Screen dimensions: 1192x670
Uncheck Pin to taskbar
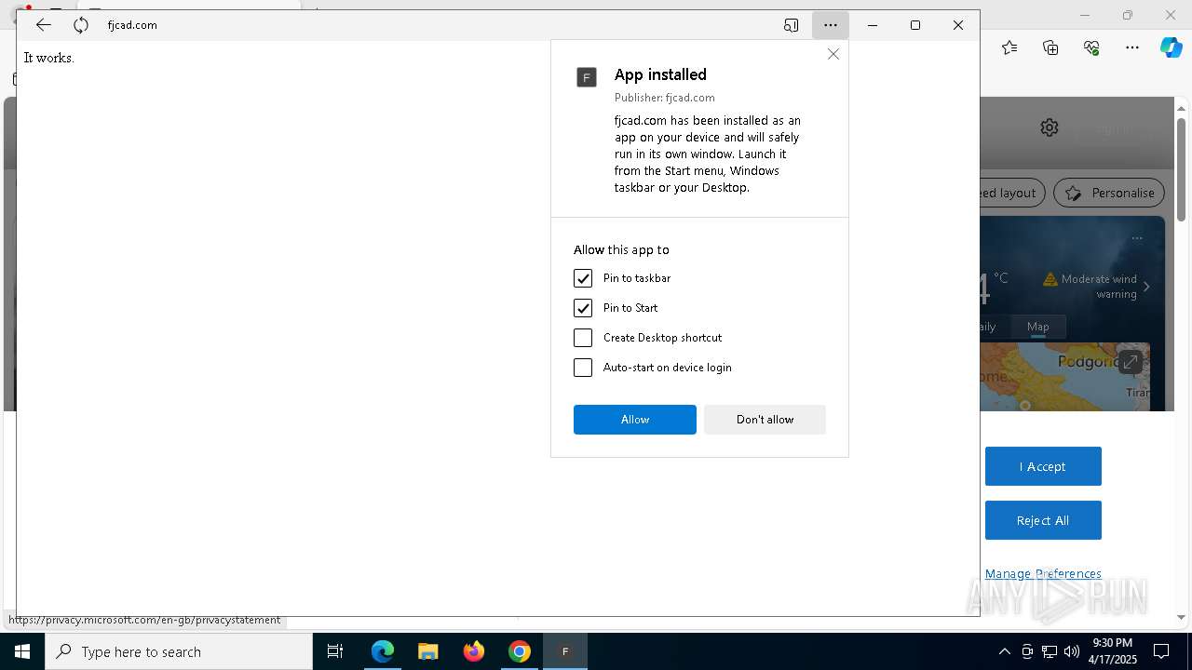tap(583, 278)
